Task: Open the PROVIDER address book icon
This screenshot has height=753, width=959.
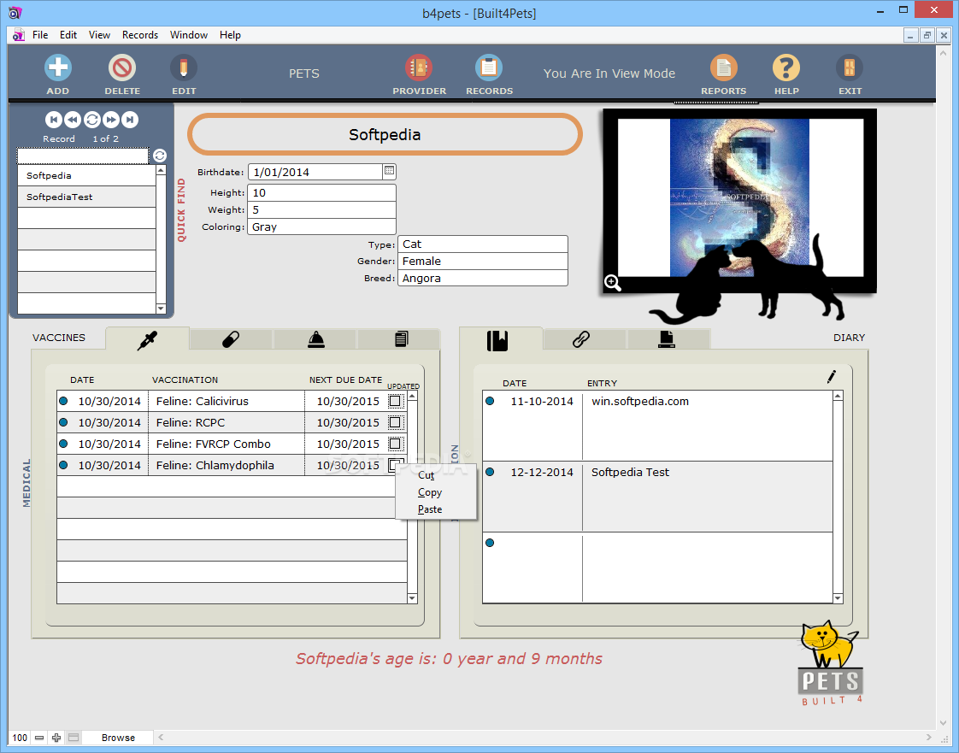Action: 419,68
